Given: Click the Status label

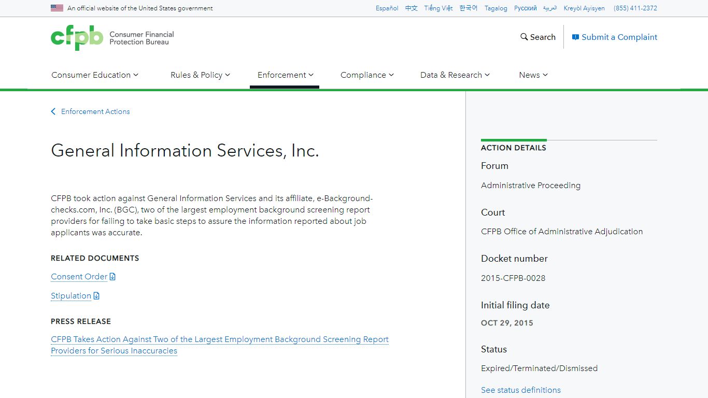Looking at the screenshot, I should 494,349.
